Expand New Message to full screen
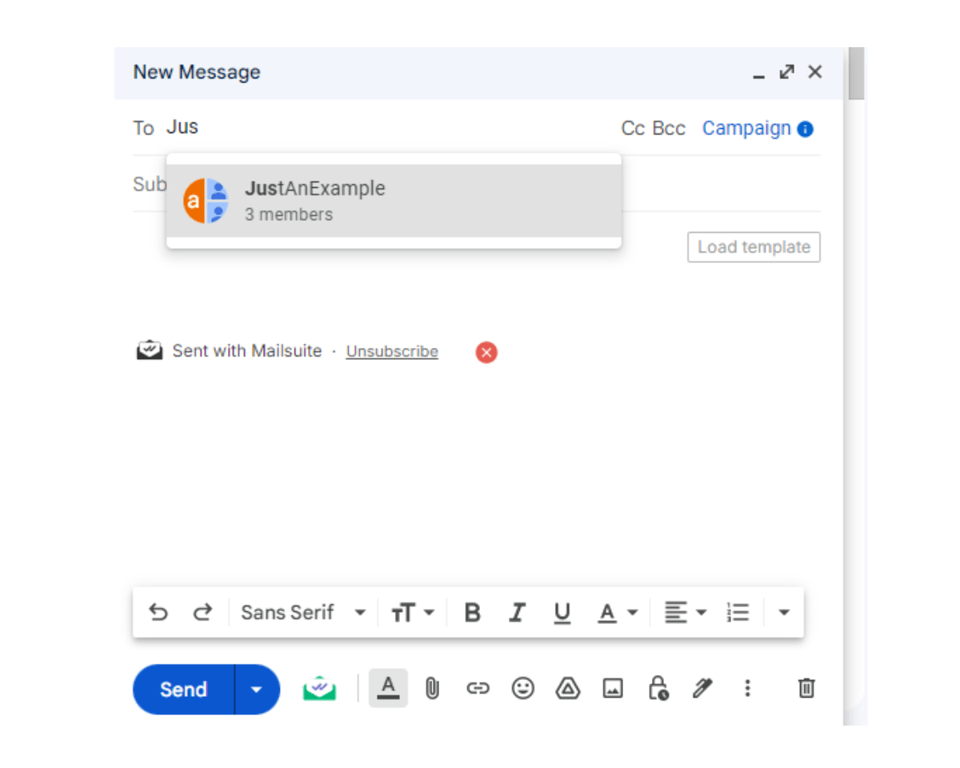The image size is (960, 768). click(787, 72)
